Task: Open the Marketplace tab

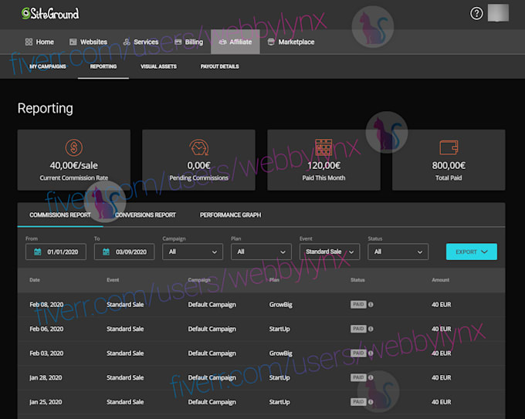Action: click(291, 42)
